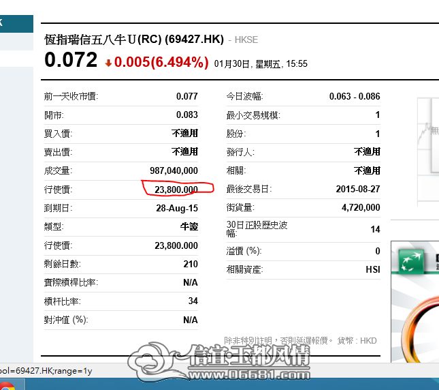Click the 發行人 value 不適用
This screenshot has width=439, height=390.
coord(367,152)
